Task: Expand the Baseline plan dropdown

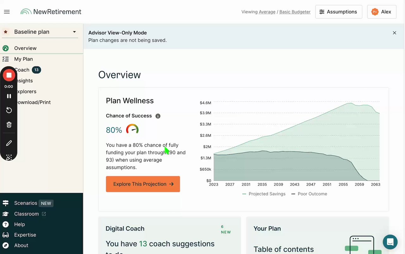Action: [x=74, y=32]
